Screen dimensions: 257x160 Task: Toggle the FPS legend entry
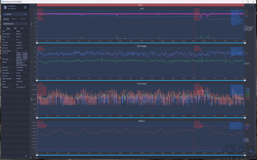[246, 26]
